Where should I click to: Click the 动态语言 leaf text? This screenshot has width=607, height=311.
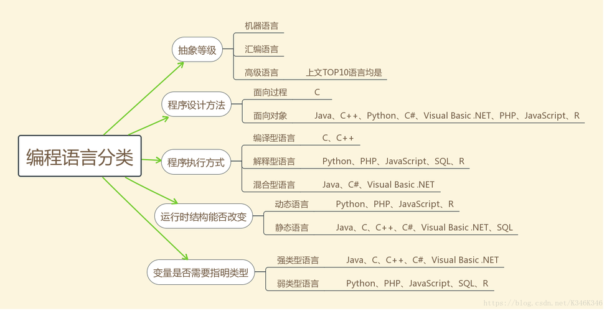click(291, 204)
